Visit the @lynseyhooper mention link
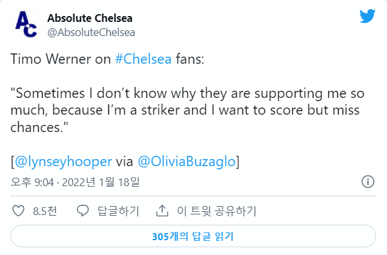 tap(63, 162)
